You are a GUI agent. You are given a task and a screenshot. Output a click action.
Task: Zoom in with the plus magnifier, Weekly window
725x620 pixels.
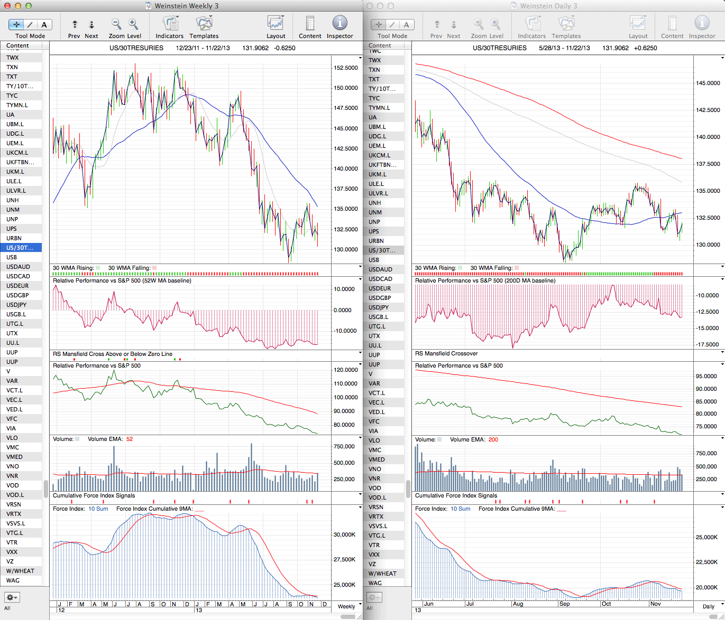coord(133,24)
